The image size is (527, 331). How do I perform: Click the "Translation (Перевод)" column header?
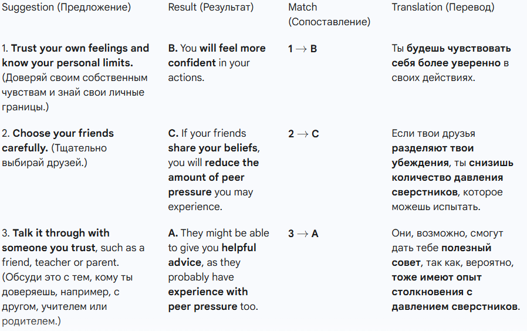pyautogui.click(x=443, y=8)
